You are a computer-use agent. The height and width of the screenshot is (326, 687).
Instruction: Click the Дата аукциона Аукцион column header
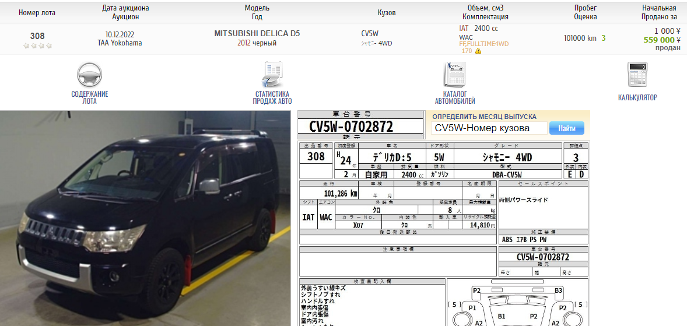click(x=125, y=12)
